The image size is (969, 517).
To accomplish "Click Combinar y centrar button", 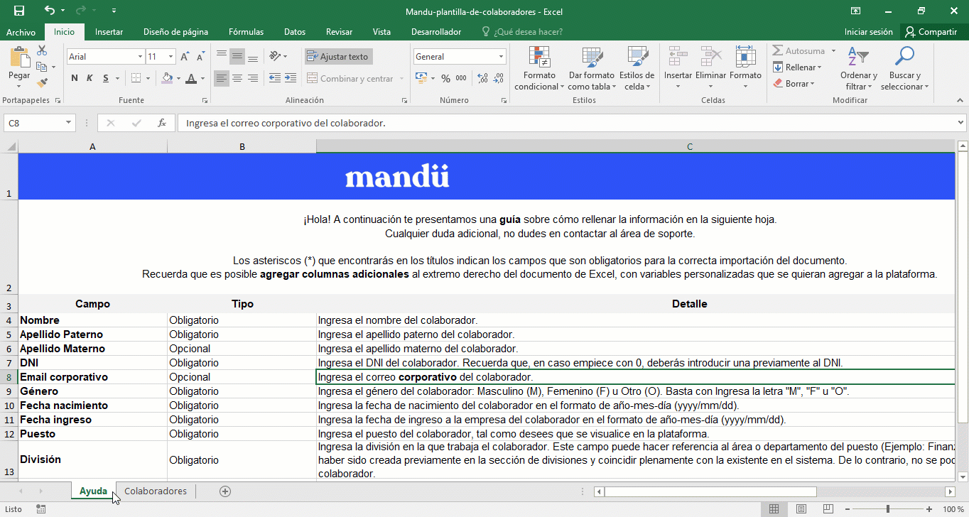I will (350, 79).
